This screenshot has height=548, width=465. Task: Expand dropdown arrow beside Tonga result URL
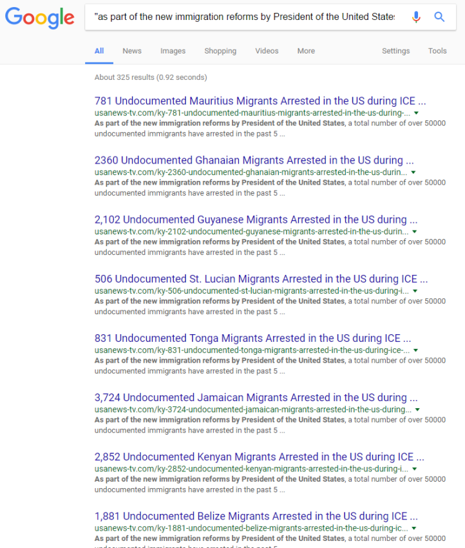point(415,350)
